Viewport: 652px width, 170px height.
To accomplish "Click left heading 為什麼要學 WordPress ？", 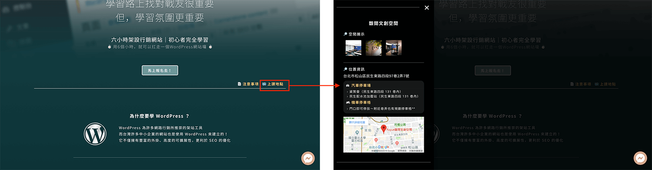I will (160, 116).
